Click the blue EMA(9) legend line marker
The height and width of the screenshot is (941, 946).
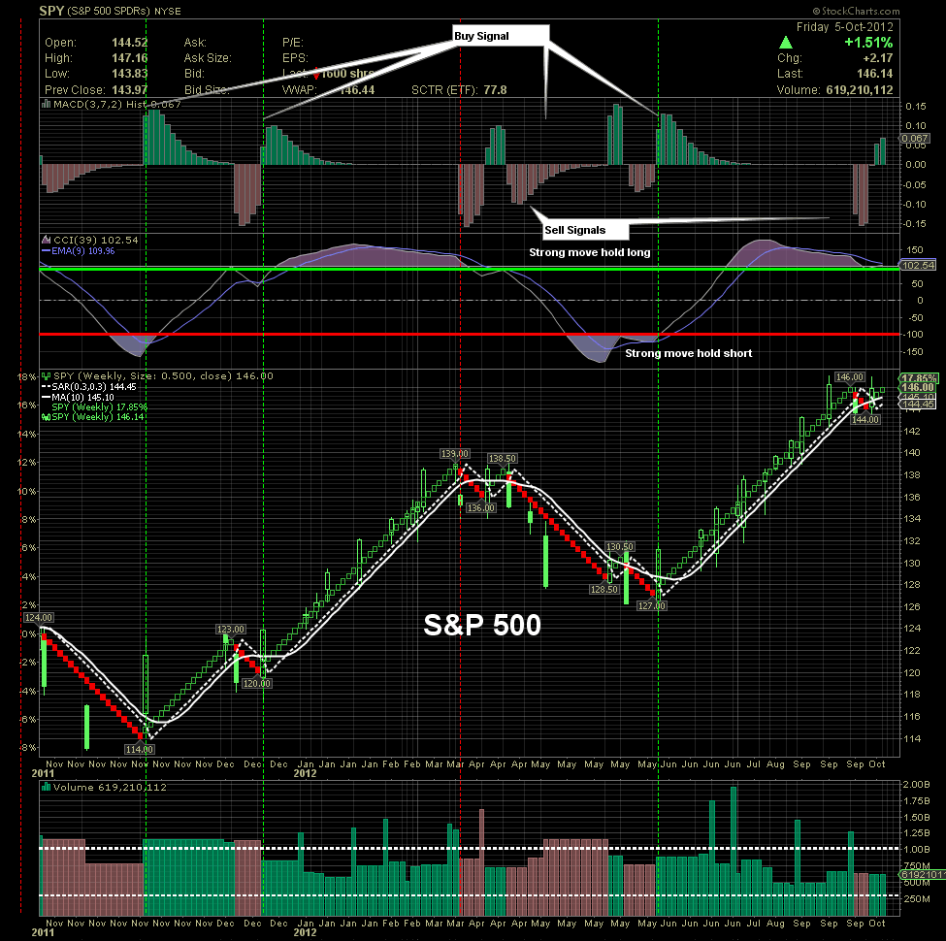point(46,251)
